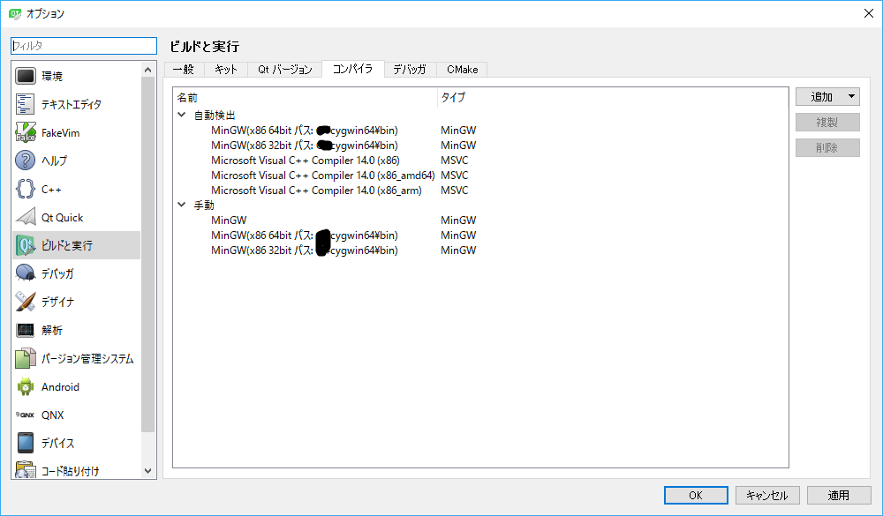Screen dimensions: 883x516
Task: Click the 名前 column header
Action: [305, 97]
